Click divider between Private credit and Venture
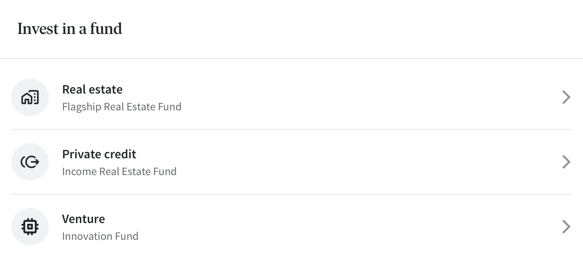 pyautogui.click(x=291, y=194)
